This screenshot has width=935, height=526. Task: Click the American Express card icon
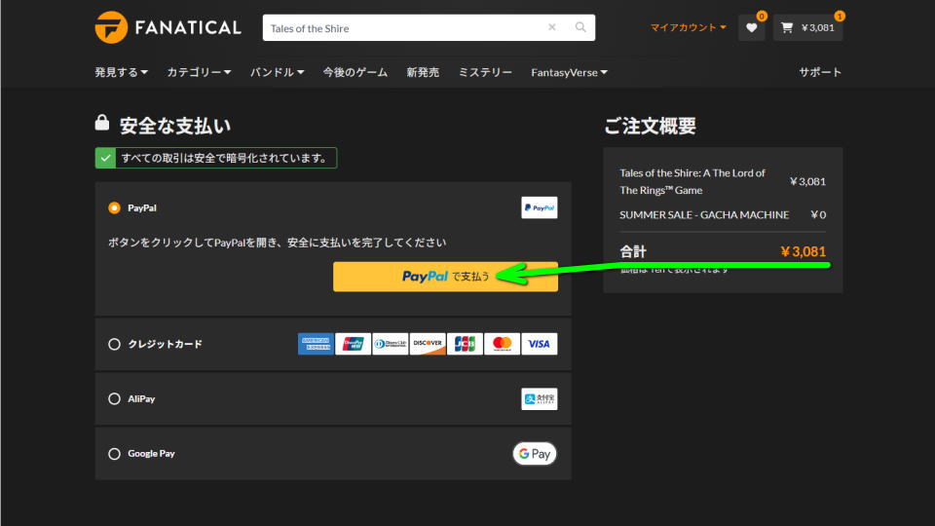[316, 344]
